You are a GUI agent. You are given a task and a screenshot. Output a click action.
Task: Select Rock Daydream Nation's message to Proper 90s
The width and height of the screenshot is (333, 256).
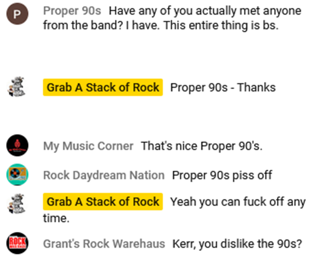222,175
